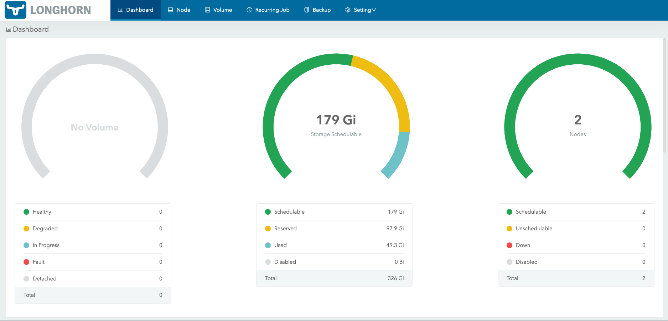Click the database icon in the Volume tab
Image resolution: width=668 pixels, height=321 pixels.
(x=207, y=10)
